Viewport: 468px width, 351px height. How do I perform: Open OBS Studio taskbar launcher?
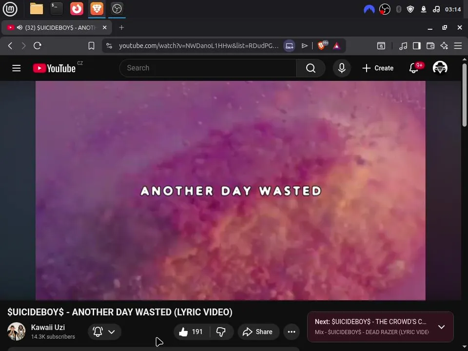point(117,9)
